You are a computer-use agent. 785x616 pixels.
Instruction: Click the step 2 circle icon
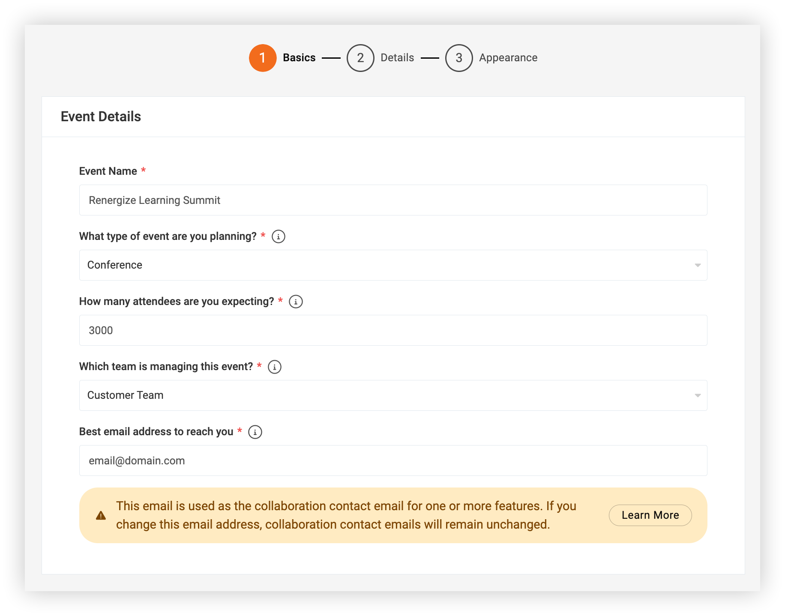point(360,58)
